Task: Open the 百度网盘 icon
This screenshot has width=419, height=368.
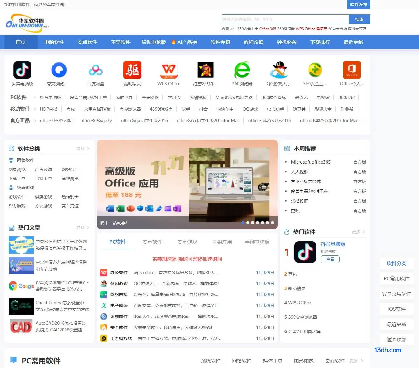Action: [x=96, y=70]
